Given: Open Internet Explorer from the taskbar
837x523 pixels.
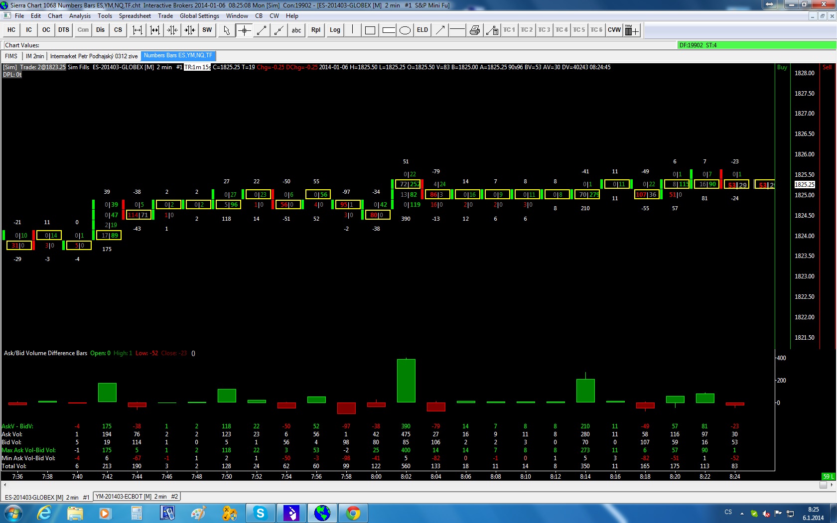Looking at the screenshot, I should coord(44,513).
